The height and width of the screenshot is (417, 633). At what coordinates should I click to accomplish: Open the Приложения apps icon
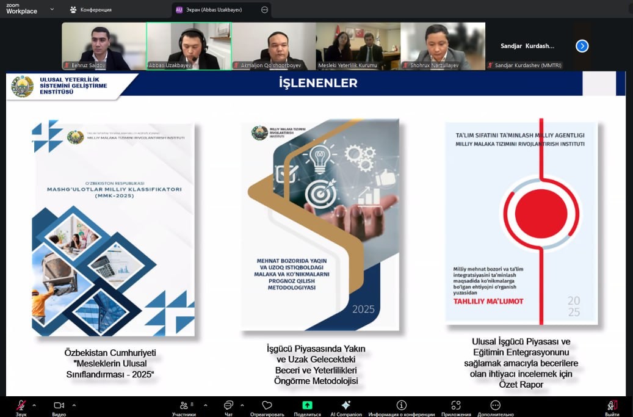click(x=456, y=406)
